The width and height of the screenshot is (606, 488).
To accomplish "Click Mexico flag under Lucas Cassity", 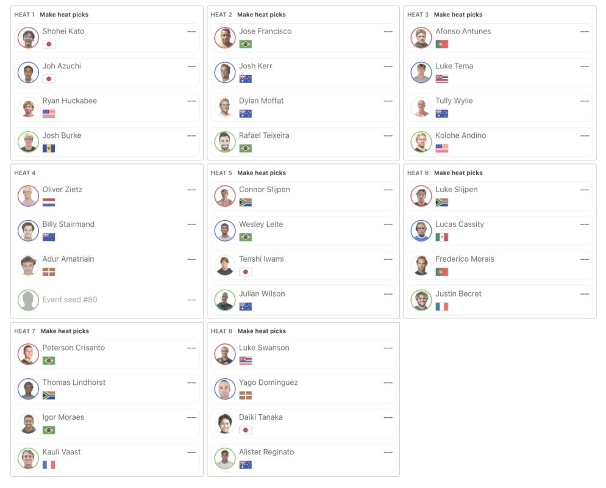I will [x=441, y=237].
